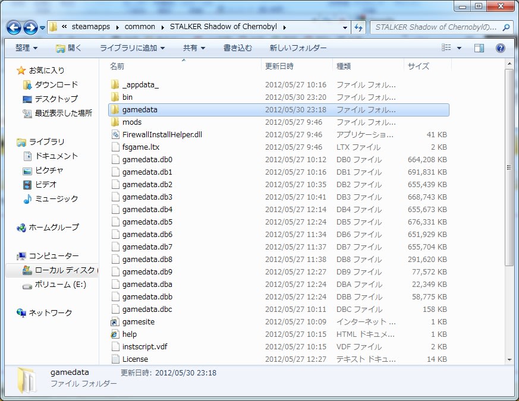Viewport: 519px width, 401px height.
Task: Click the 2012/05/30 23:20 date of bin
Action: (295, 97)
